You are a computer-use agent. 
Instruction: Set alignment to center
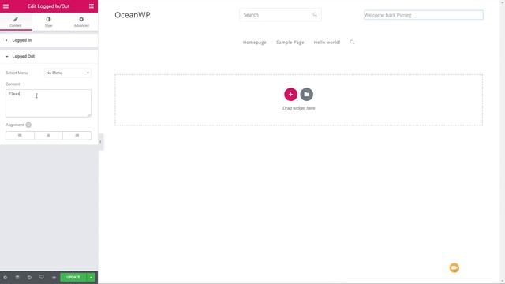[x=48, y=136]
